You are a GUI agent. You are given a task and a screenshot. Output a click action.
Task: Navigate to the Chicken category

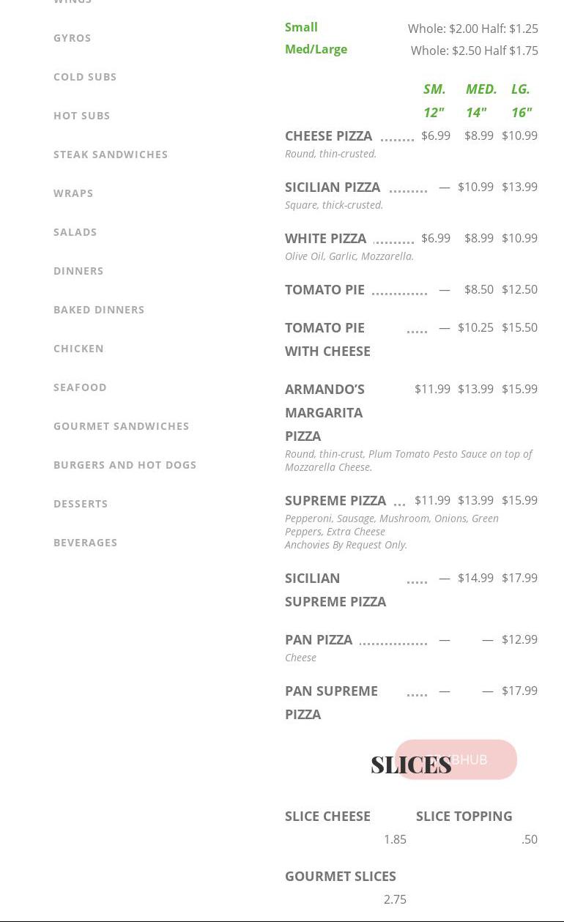78,349
